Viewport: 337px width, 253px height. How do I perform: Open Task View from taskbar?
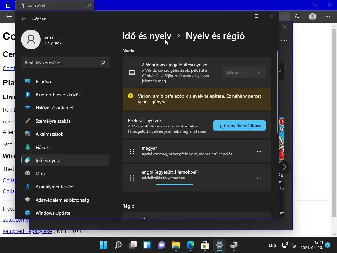[x=133, y=245]
